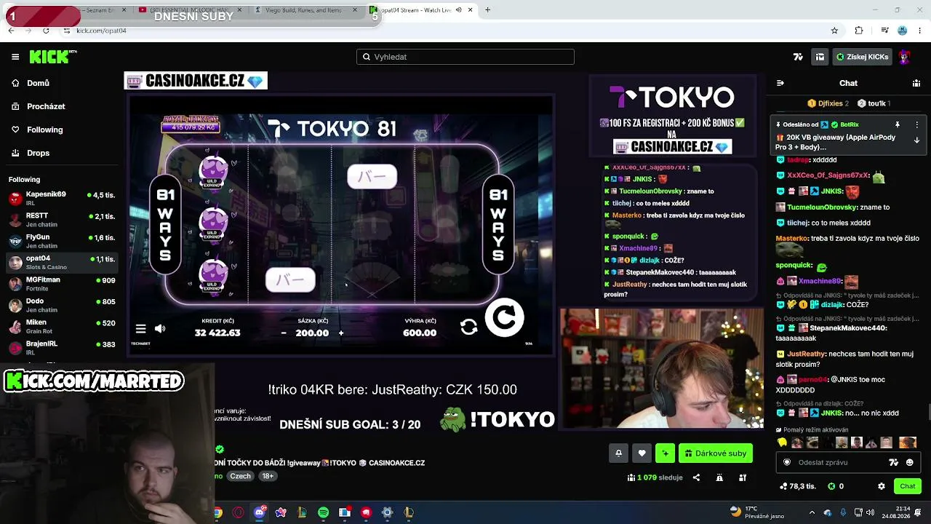Open the emoji picker in chat input
The width and height of the screenshot is (931, 524).
coord(910,462)
